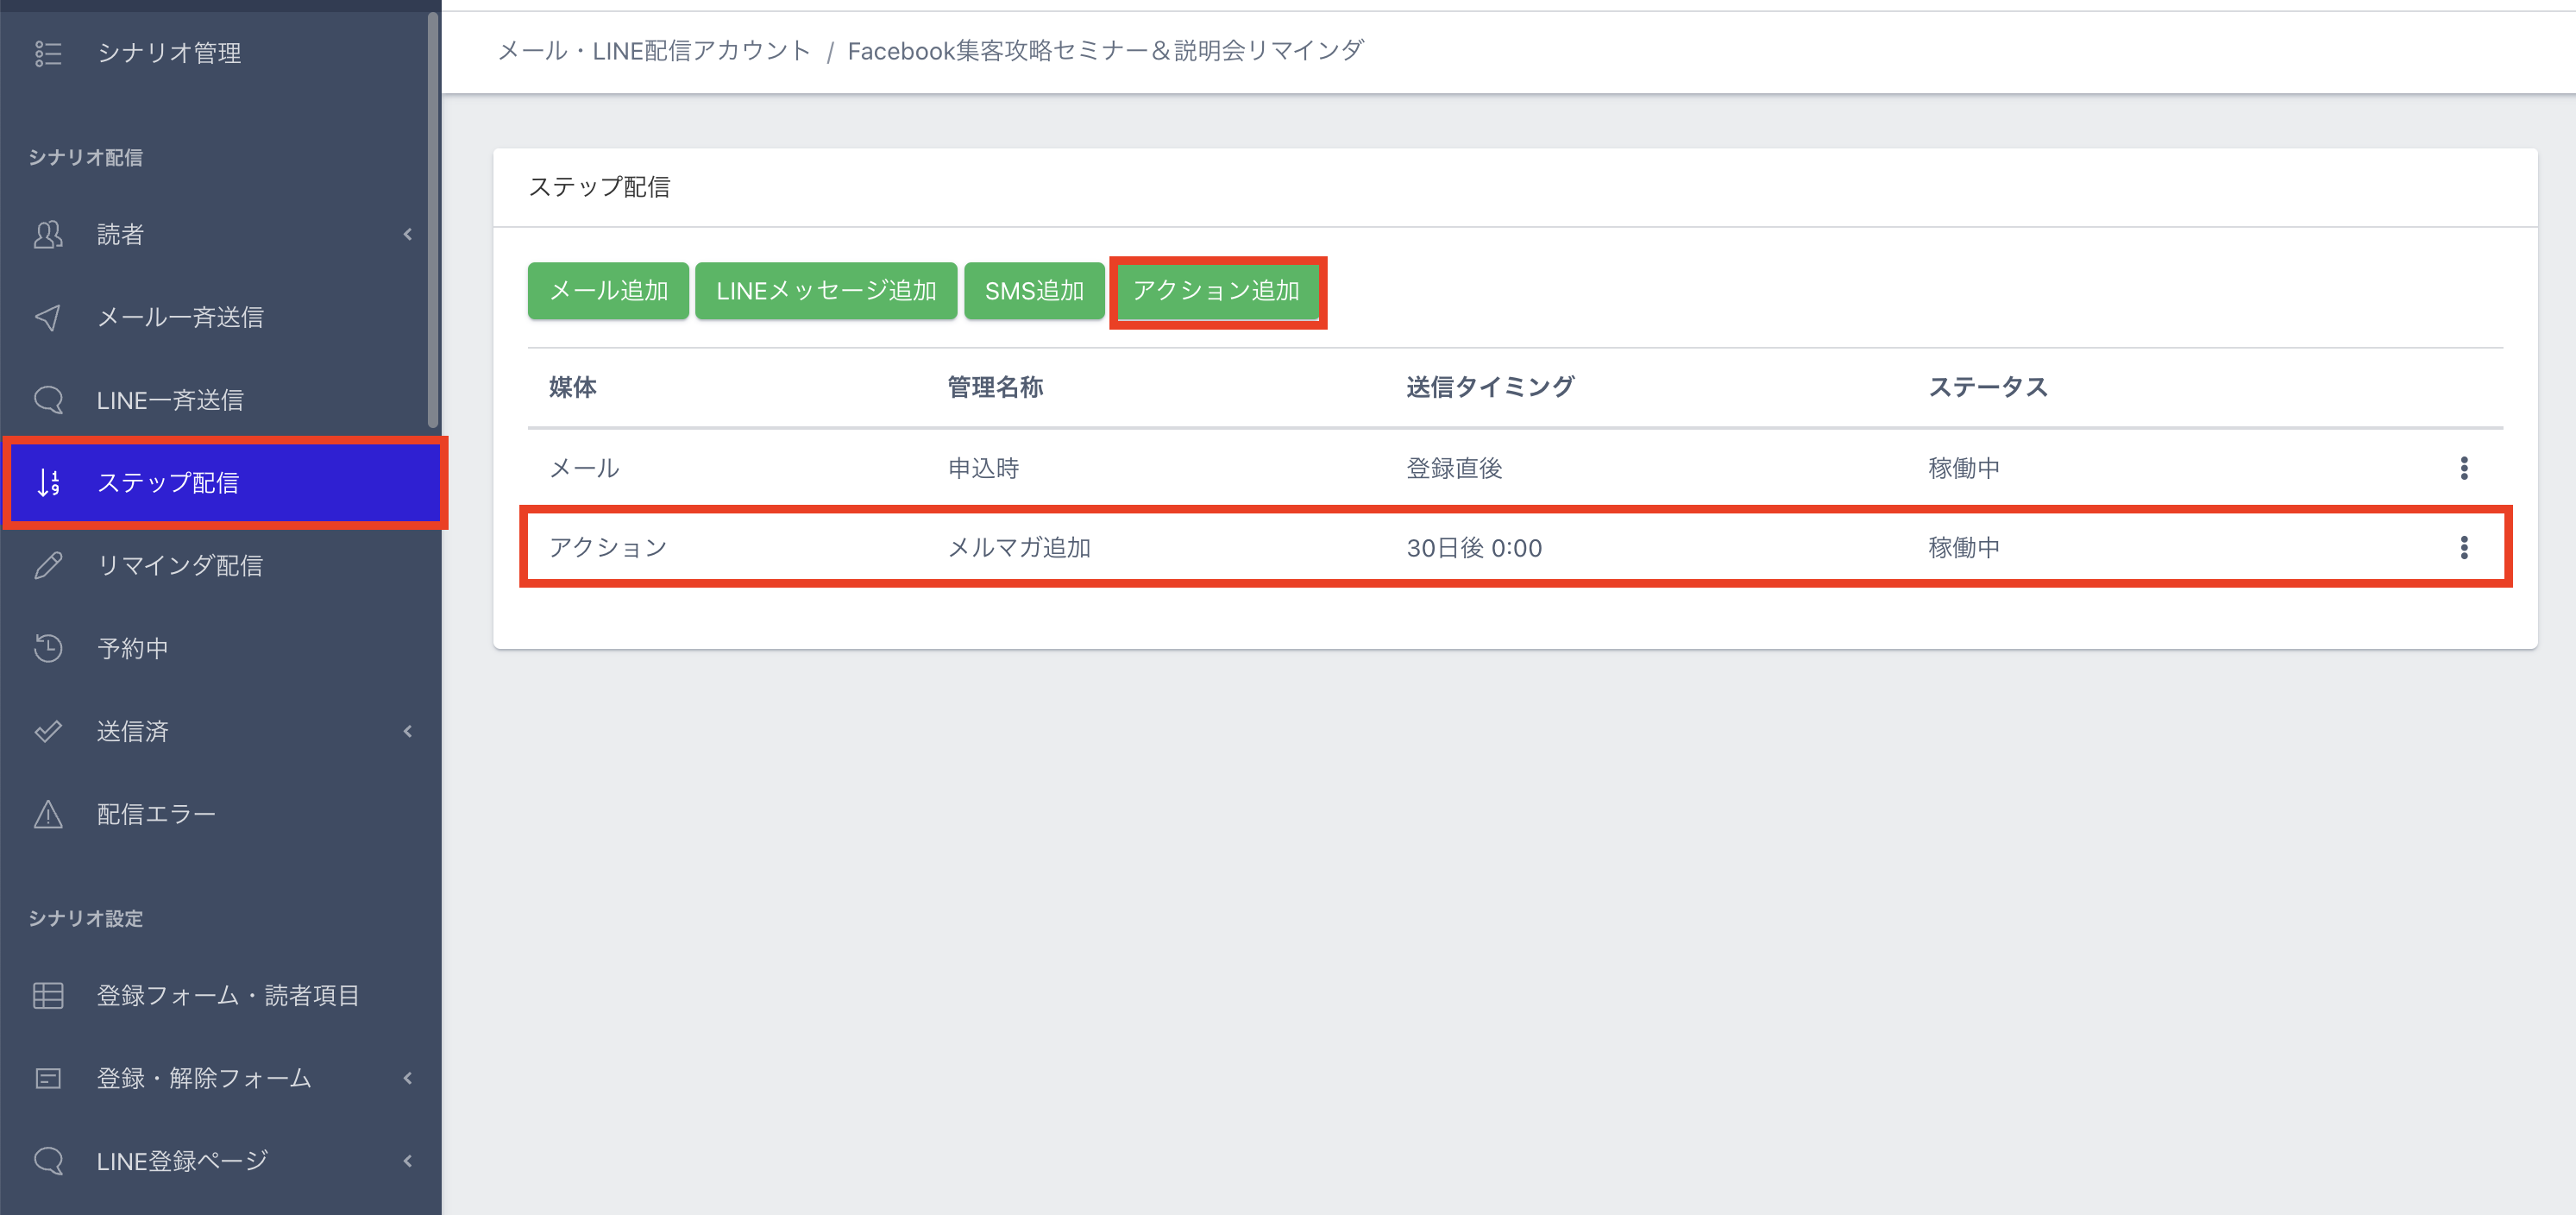The image size is (2576, 1215).
Task: Click the LINE一斉送信 chat bubble icon
Action: (x=48, y=400)
